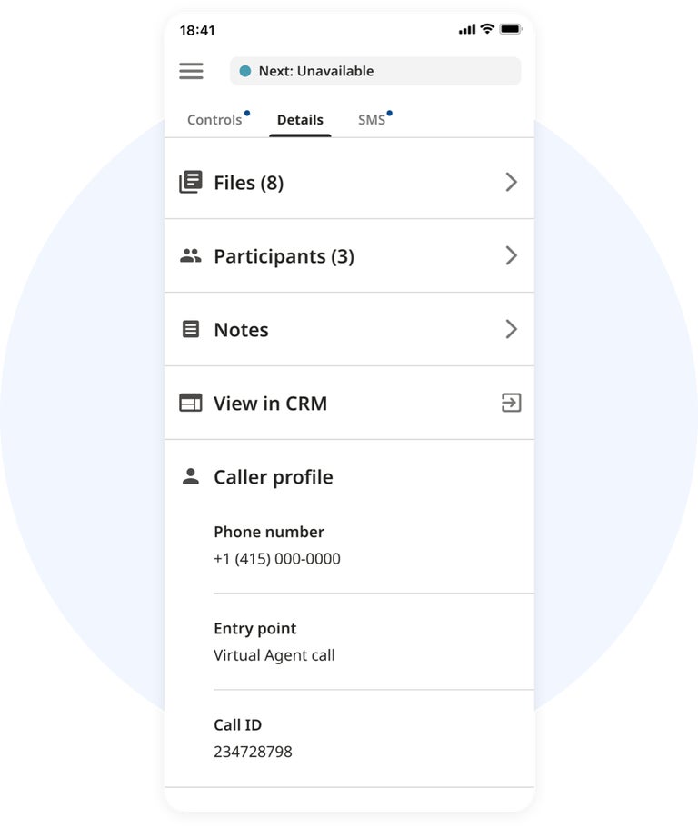Expand the Participants (3) list

[511, 255]
